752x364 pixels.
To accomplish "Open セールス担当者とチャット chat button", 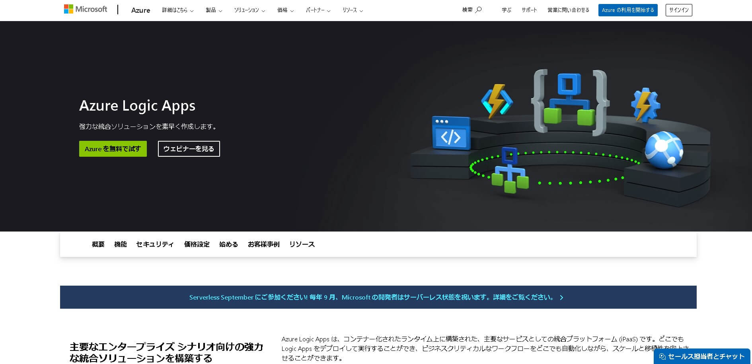I will [702, 356].
